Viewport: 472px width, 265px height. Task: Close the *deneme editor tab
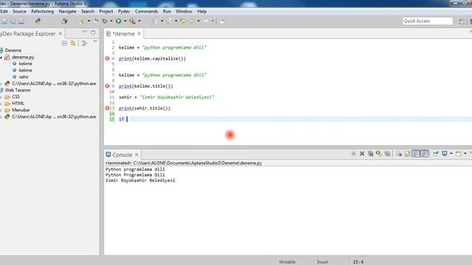click(139, 34)
